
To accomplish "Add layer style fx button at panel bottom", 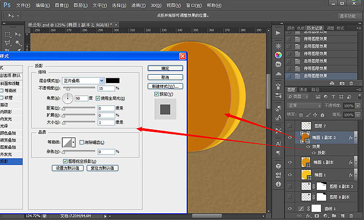I will [x=308, y=216].
